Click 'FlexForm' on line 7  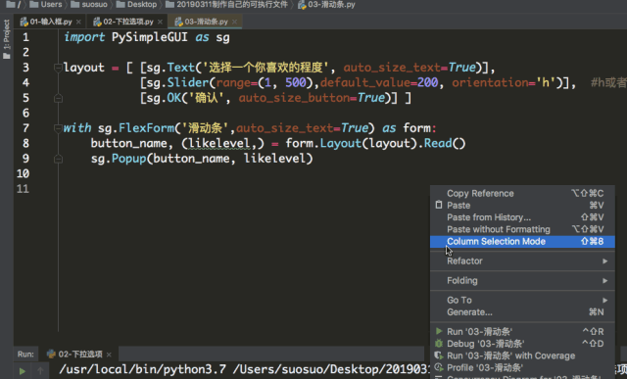pos(146,128)
